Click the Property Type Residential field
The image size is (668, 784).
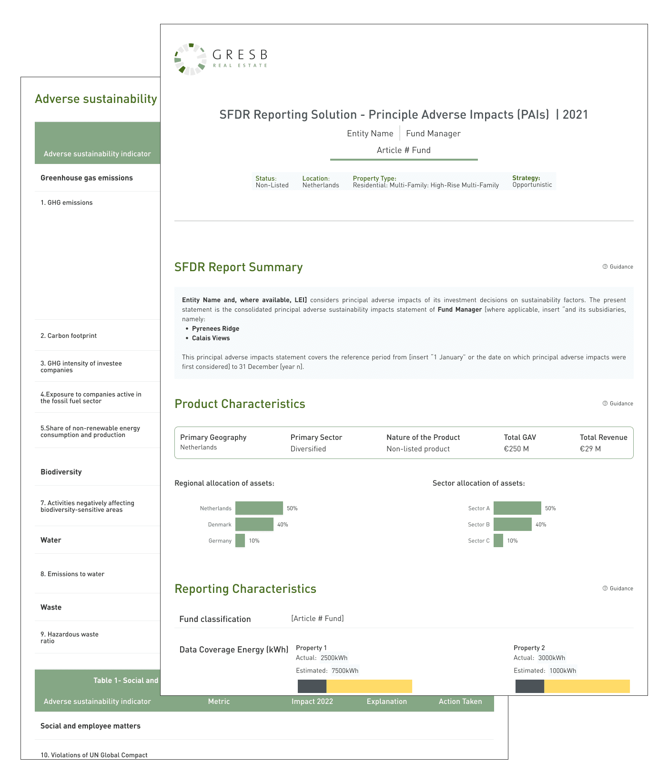pos(426,182)
